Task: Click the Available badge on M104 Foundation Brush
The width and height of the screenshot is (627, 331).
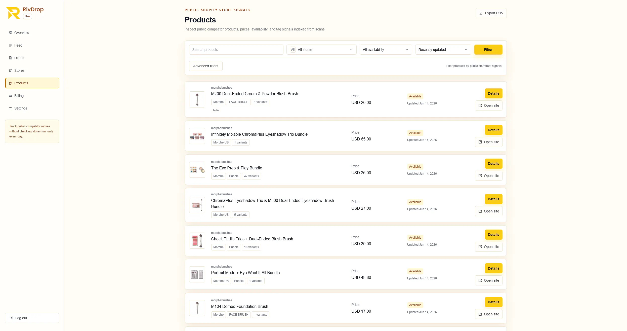Action: [x=415, y=305]
